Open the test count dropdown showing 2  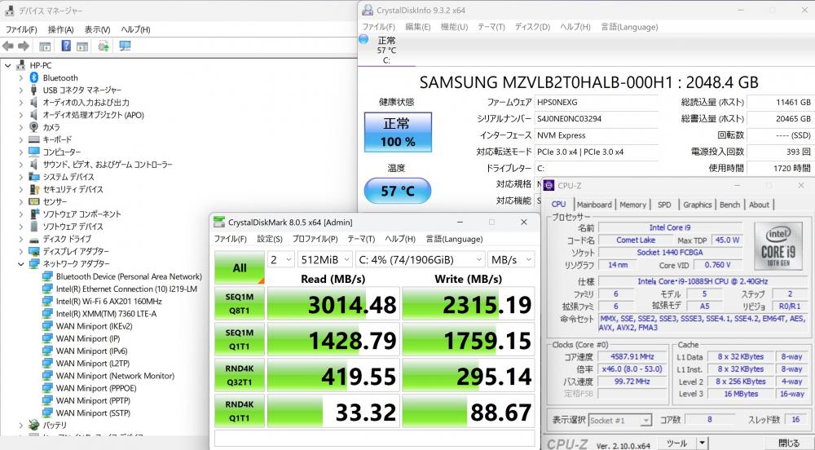(281, 259)
